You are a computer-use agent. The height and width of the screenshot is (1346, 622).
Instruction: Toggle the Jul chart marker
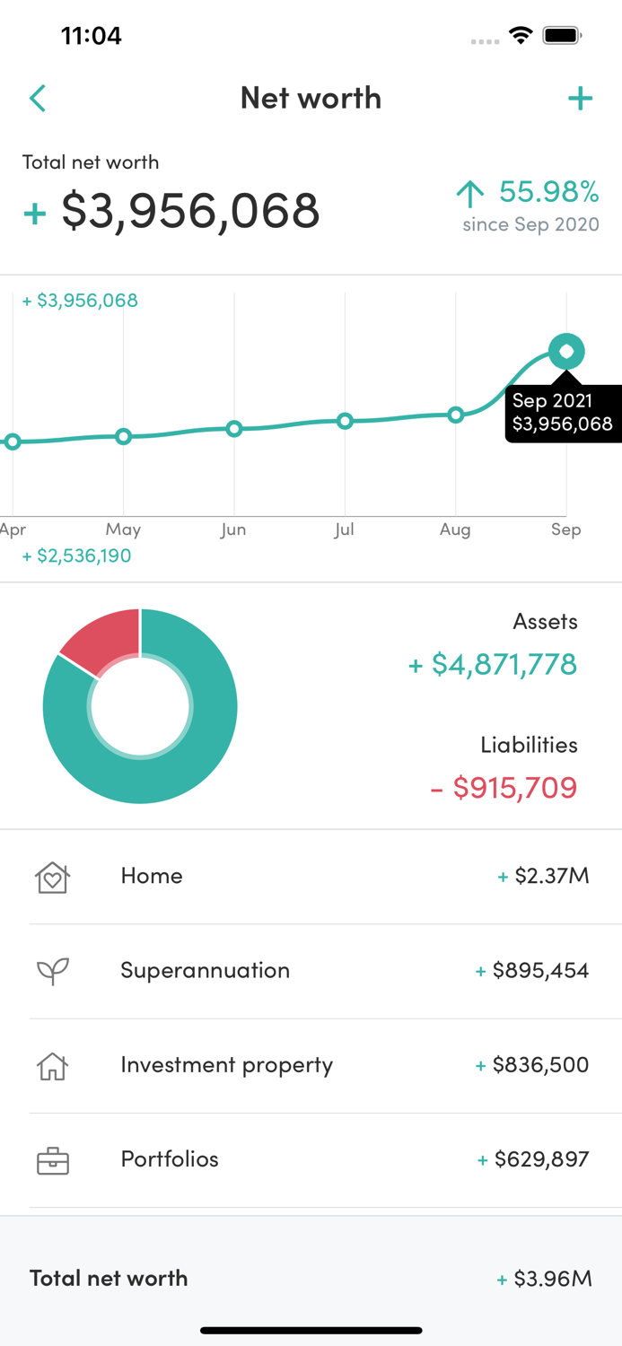345,421
